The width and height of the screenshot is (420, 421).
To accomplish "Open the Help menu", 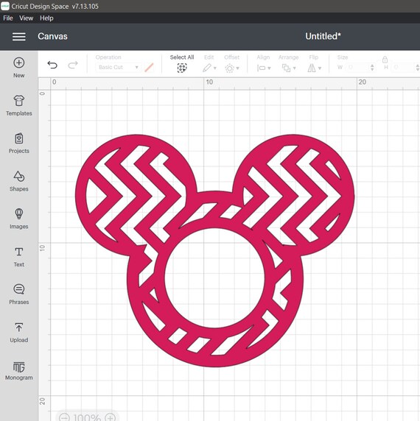I will tap(46, 18).
